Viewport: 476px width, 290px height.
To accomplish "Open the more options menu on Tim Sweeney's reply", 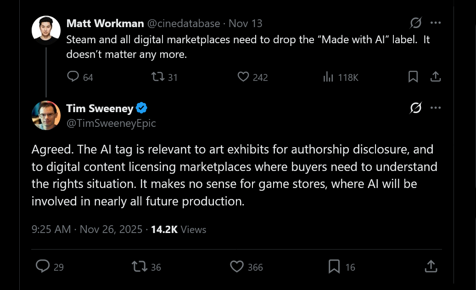I will coord(435,108).
